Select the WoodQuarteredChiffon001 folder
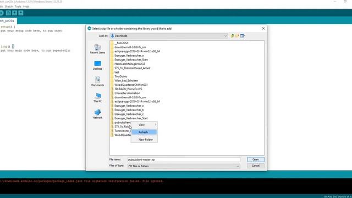 click(129, 85)
